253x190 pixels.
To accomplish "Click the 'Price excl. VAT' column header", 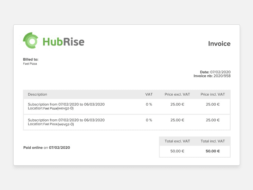I will click(177, 94).
